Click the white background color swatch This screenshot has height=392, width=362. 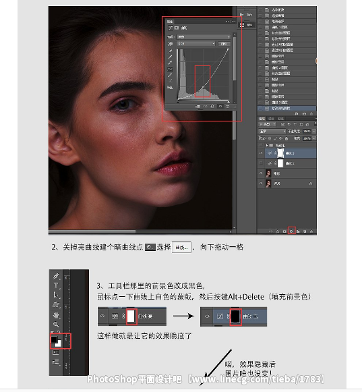(59, 344)
